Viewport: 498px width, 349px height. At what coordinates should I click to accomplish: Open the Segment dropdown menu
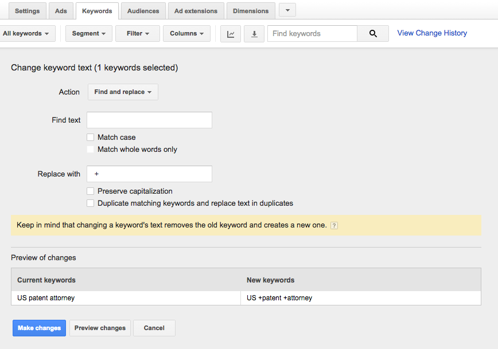tap(88, 34)
